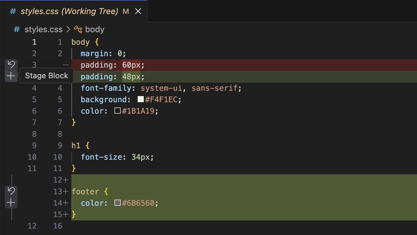Open the #6B6560 footer color swatch
Viewport: 417px width, 235px height.
[x=117, y=203]
